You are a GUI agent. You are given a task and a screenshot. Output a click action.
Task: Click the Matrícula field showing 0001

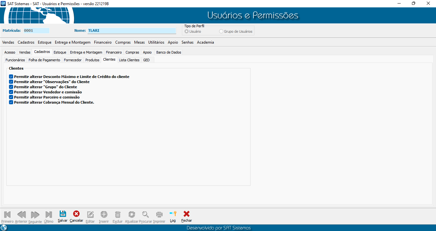[x=36, y=31]
